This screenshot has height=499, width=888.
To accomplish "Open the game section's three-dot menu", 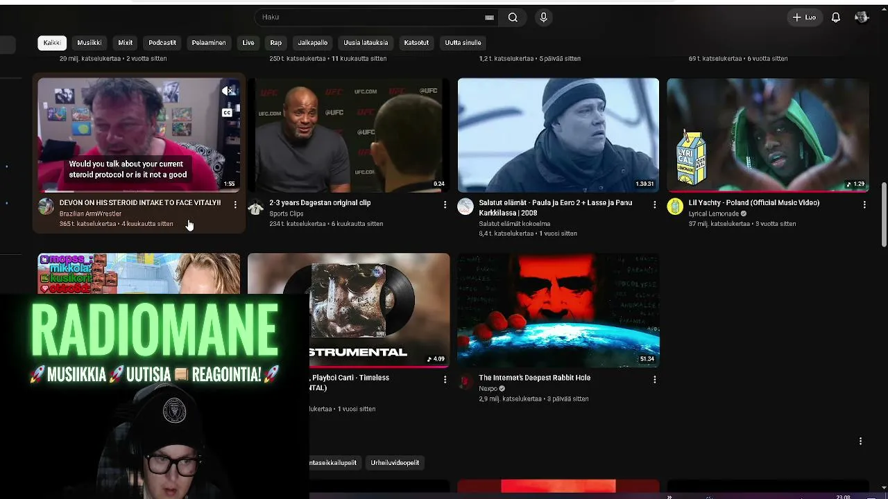I will 860,441.
